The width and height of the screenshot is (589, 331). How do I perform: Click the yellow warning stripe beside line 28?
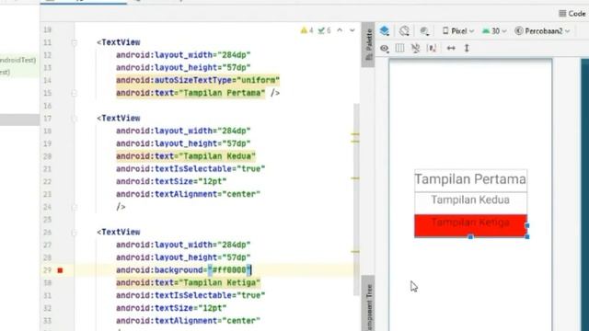(x=355, y=252)
